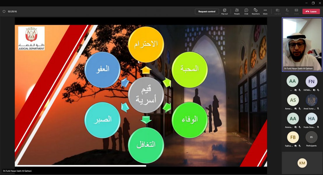
Task: Select Dr.Turki's video thumbnail
Action: pyautogui.click(x=302, y=44)
